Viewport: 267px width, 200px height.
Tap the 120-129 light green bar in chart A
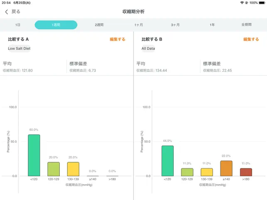click(54, 169)
